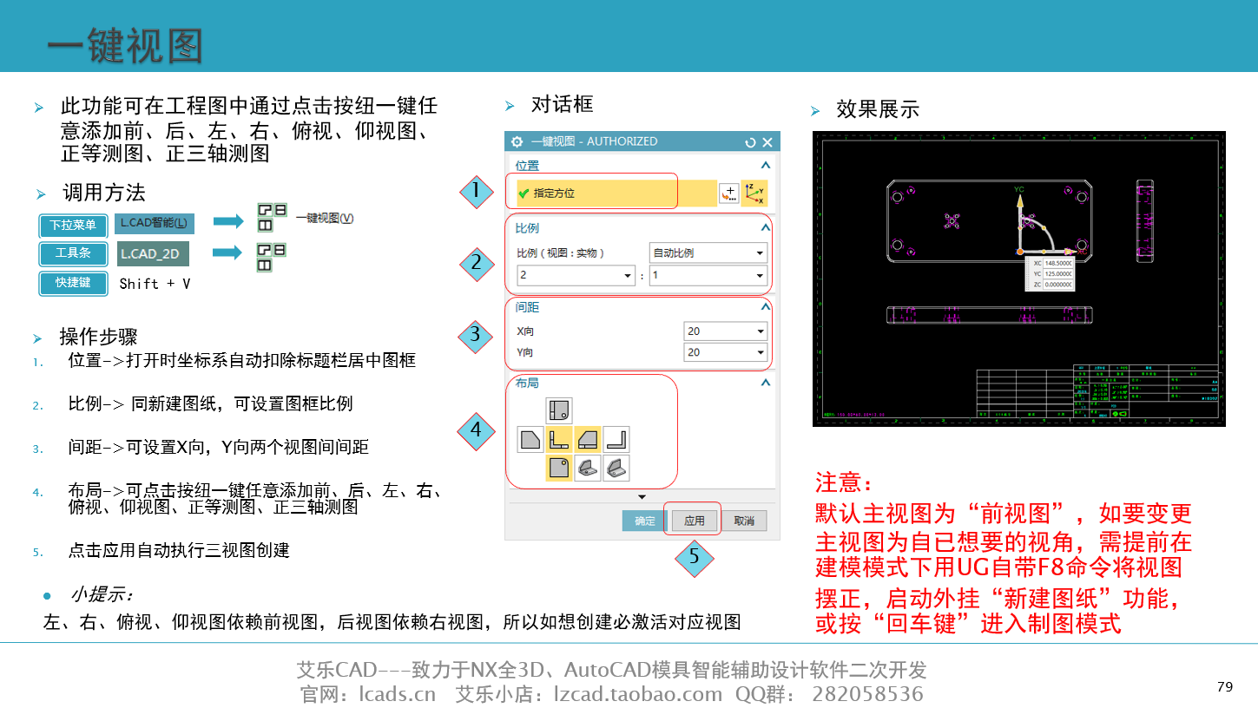Viewport: 1258px width, 708px height.
Task: Click the 取消 button
Action: [744, 521]
